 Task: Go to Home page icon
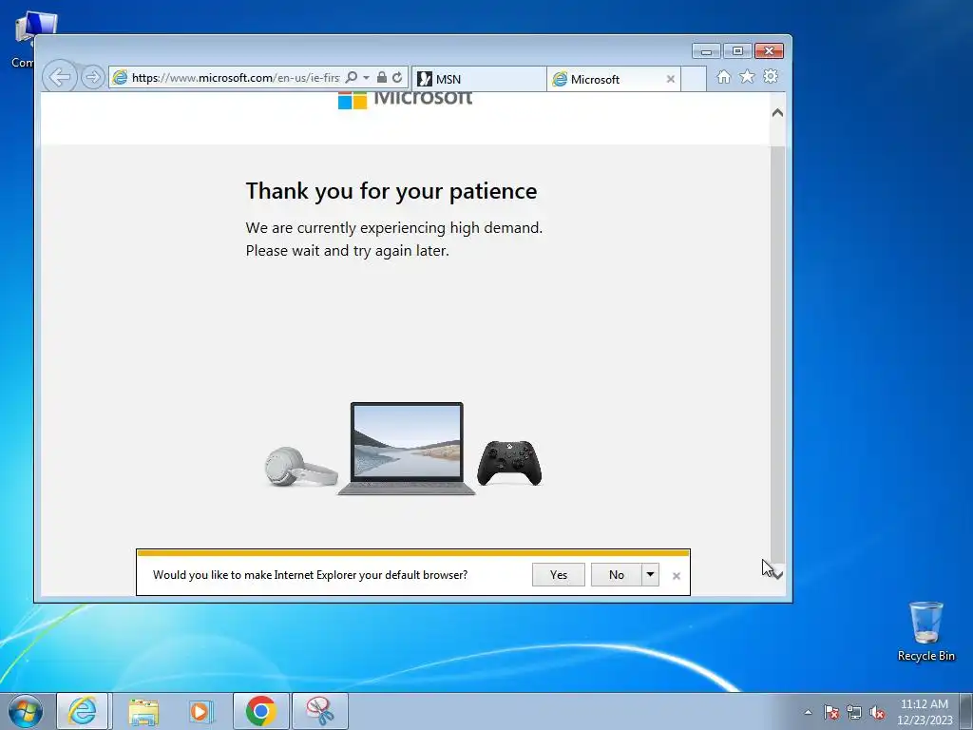[723, 77]
